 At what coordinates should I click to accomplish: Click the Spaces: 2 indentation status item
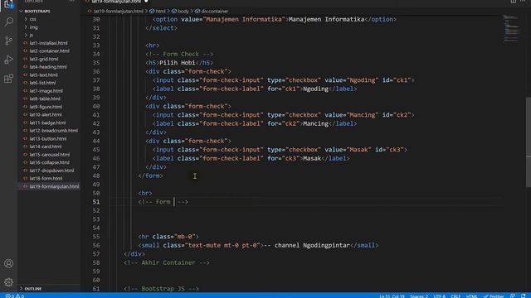(419, 296)
